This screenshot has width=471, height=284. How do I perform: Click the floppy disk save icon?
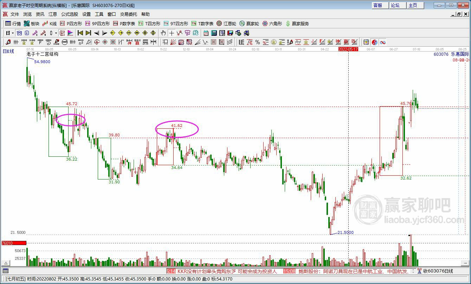pyautogui.click(x=230, y=33)
